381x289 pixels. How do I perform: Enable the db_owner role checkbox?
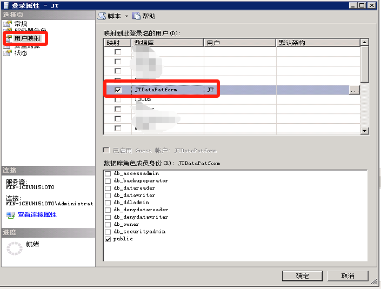tap(108, 224)
